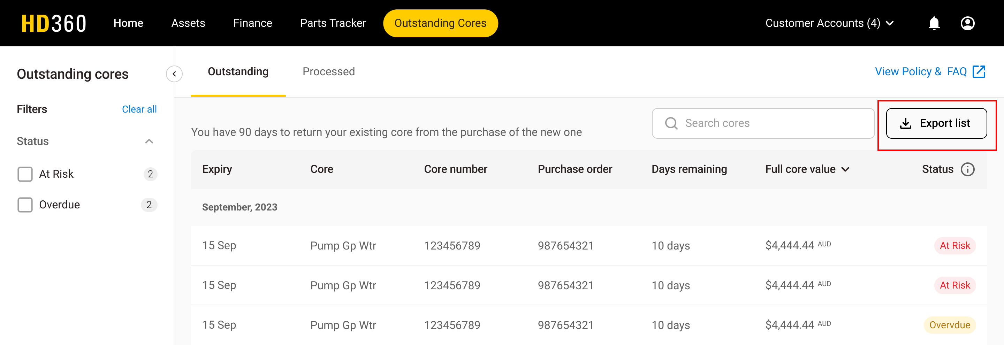This screenshot has width=1004, height=345.
Task: Collapse the sidebar using the chevron icon
Action: (174, 74)
